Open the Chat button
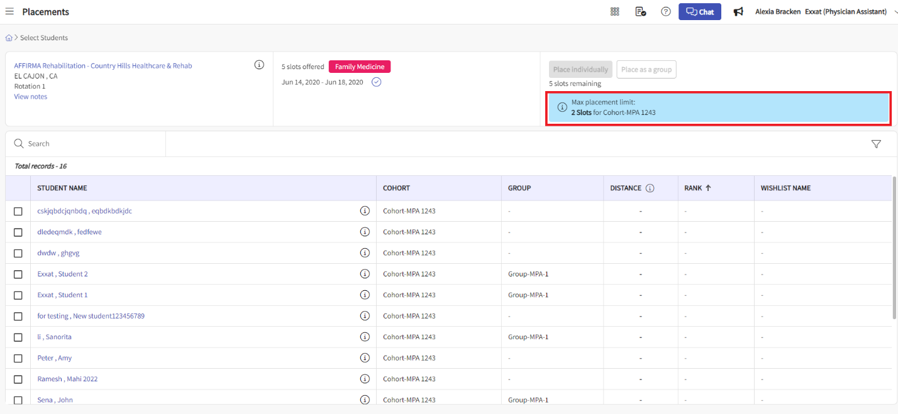Image resolution: width=898 pixels, height=414 pixels. (x=699, y=12)
